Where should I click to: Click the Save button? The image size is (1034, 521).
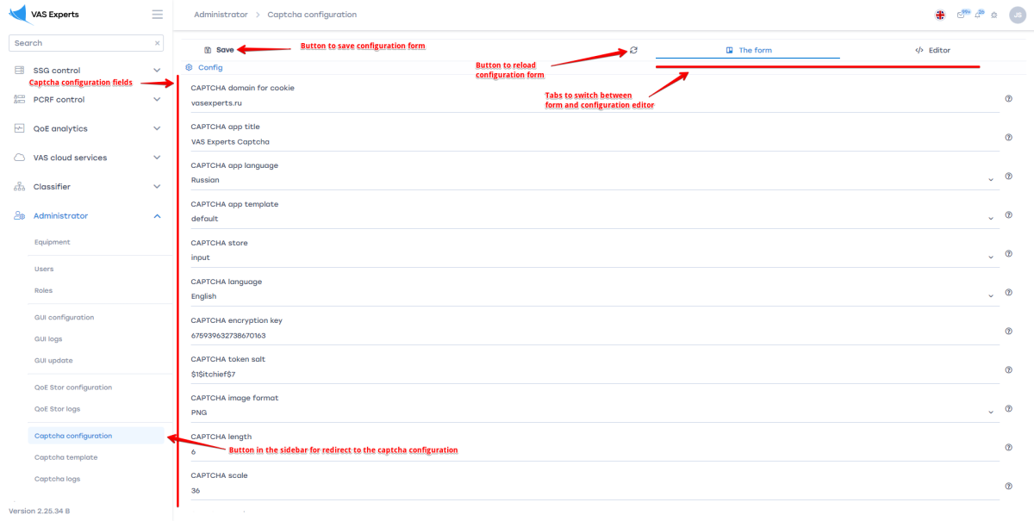pos(219,50)
